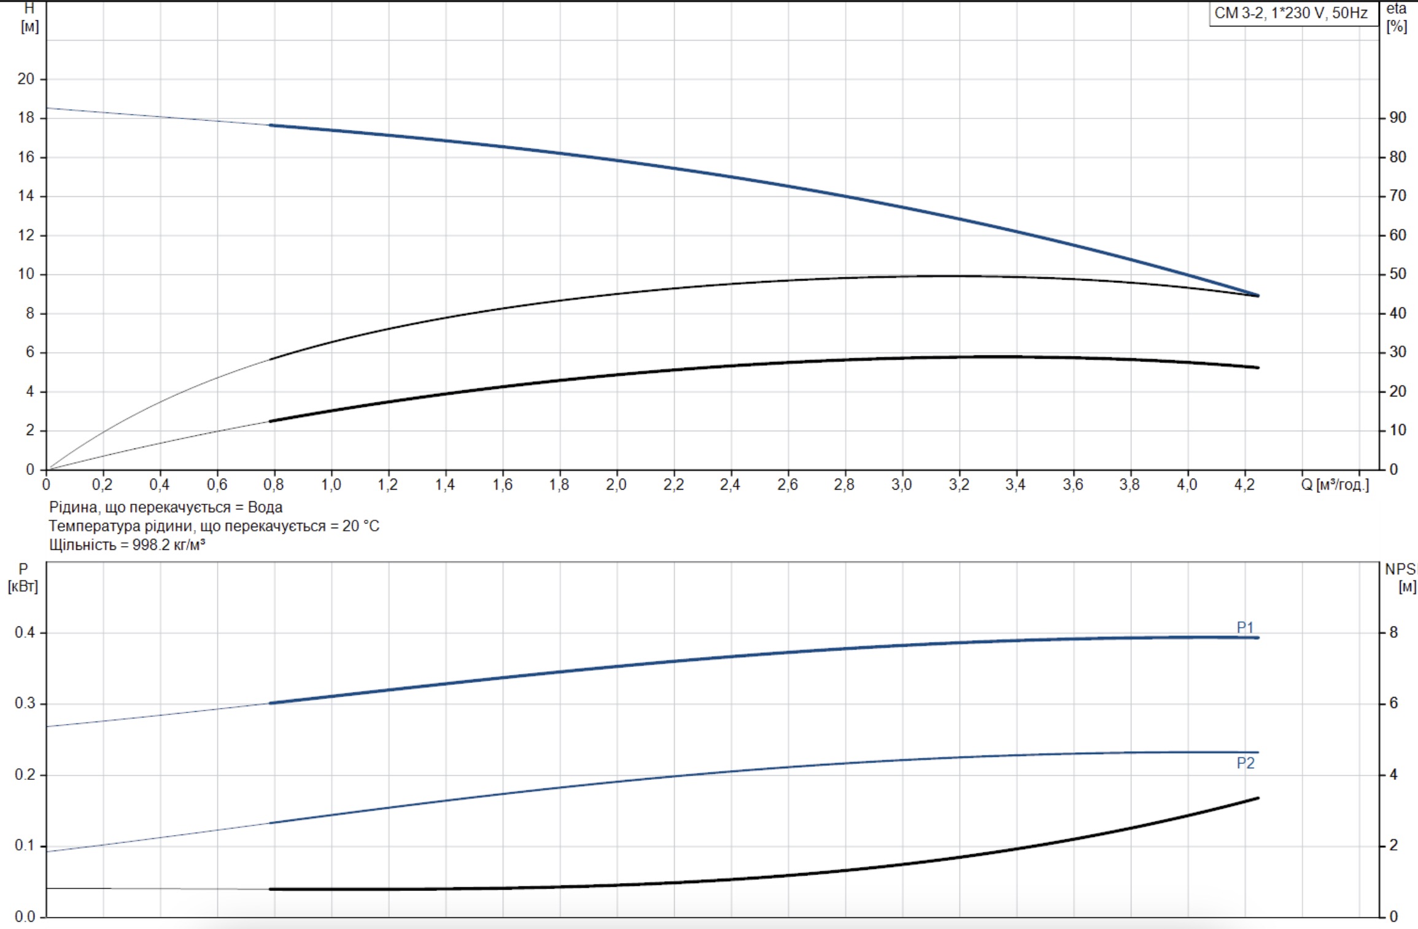Click the Q [м³/год.] axis label
This screenshot has height=929, width=1418.
pos(1335,485)
